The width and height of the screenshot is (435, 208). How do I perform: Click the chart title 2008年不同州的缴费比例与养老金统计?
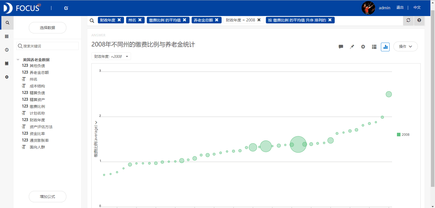click(143, 45)
